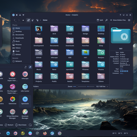137x137 pixels.
Task: Set the star rating in info panel
Action: [124, 71]
